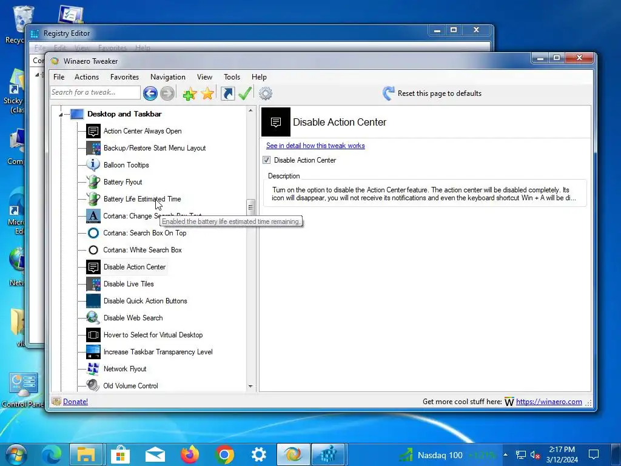
Task: Click scroll up arrow of tweak tree
Action: tap(250, 110)
